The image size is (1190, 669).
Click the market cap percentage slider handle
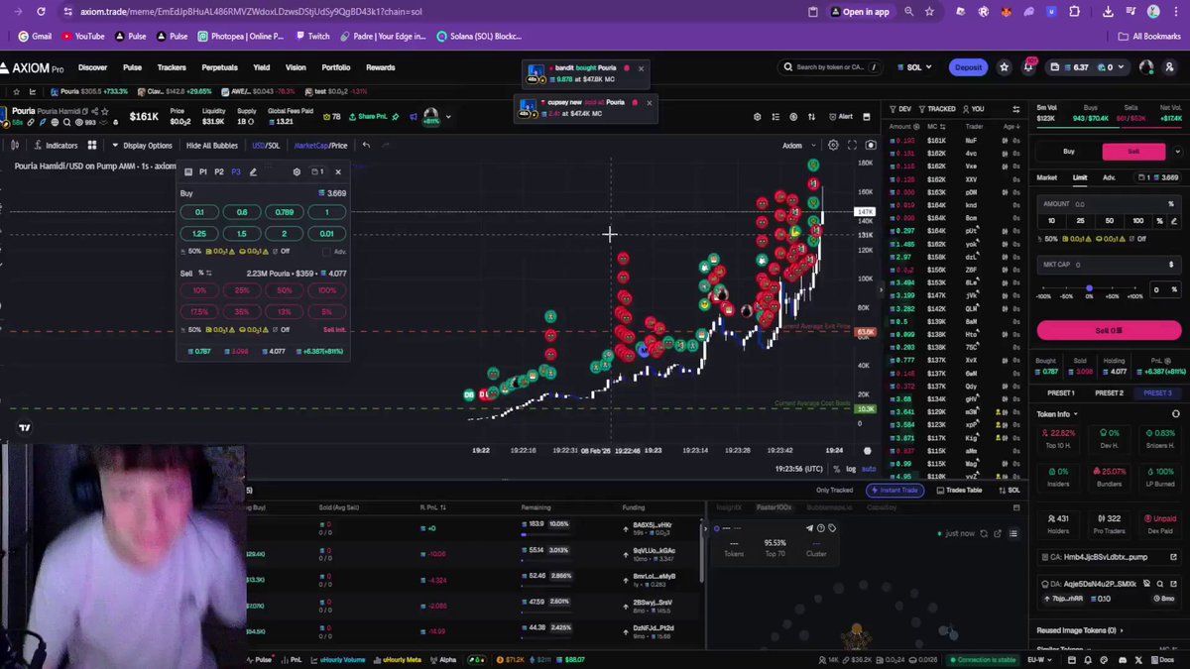[x=1089, y=288]
